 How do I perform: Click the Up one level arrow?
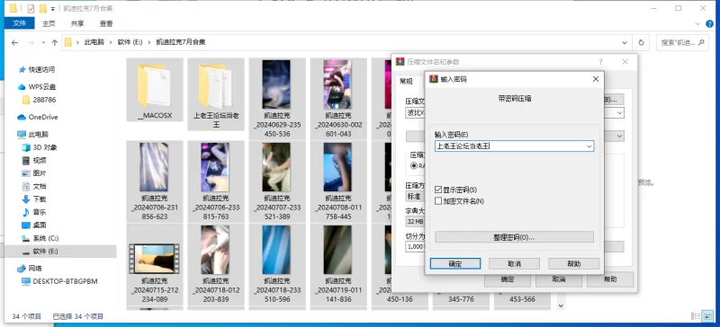55,42
